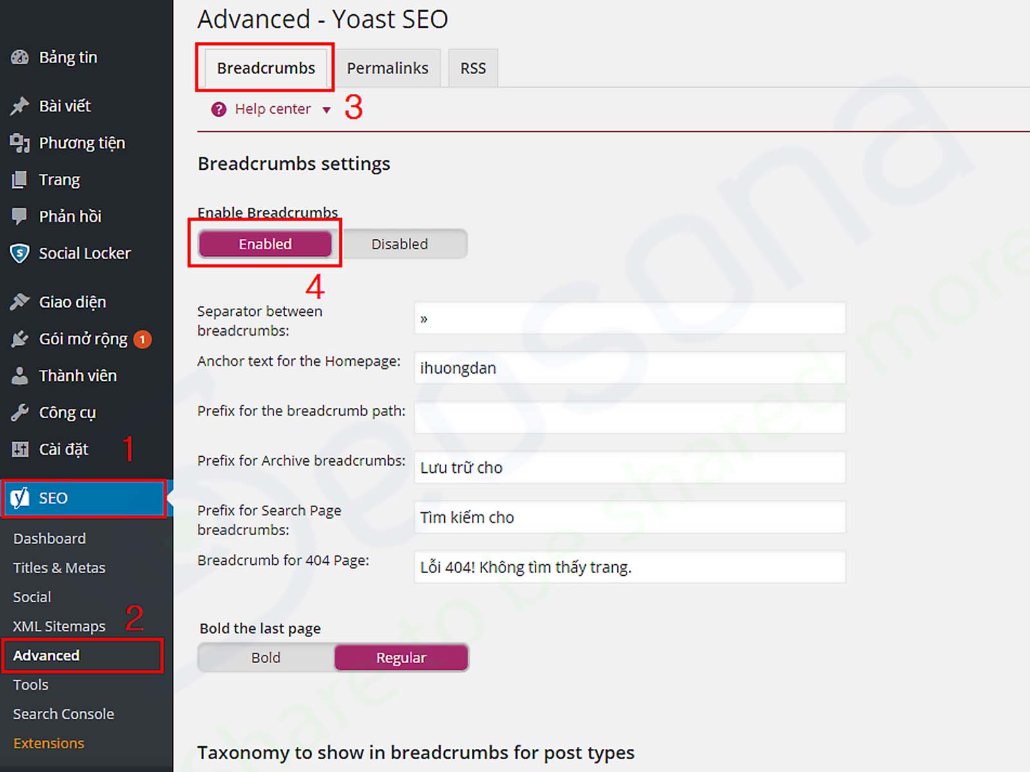Click the Gói mở rộng update badge
Screen dimensions: 1030x772
pyautogui.click(x=142, y=339)
